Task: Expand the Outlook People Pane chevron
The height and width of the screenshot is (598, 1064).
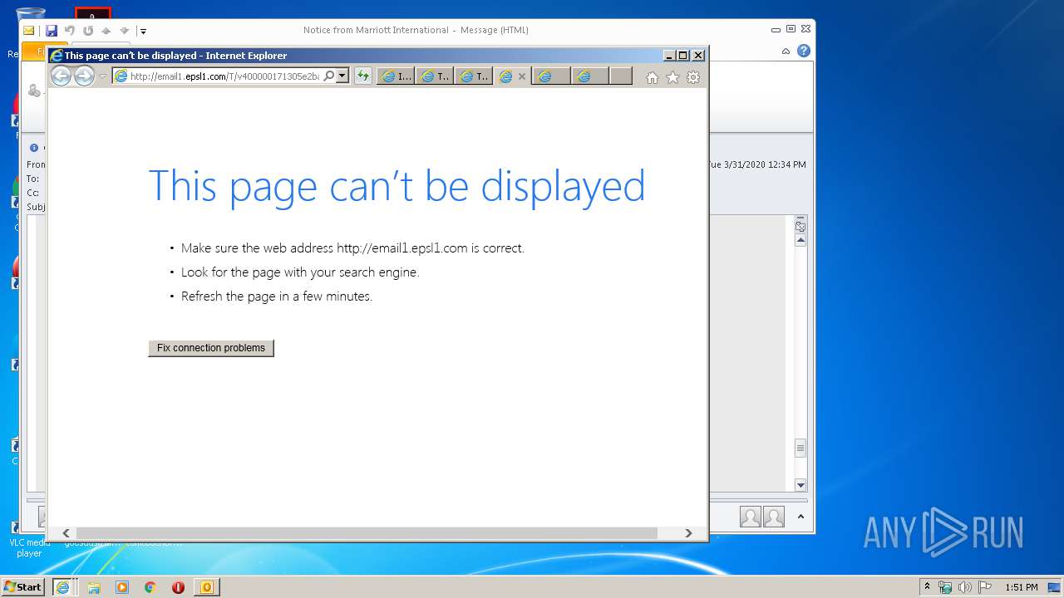Action: [x=800, y=517]
